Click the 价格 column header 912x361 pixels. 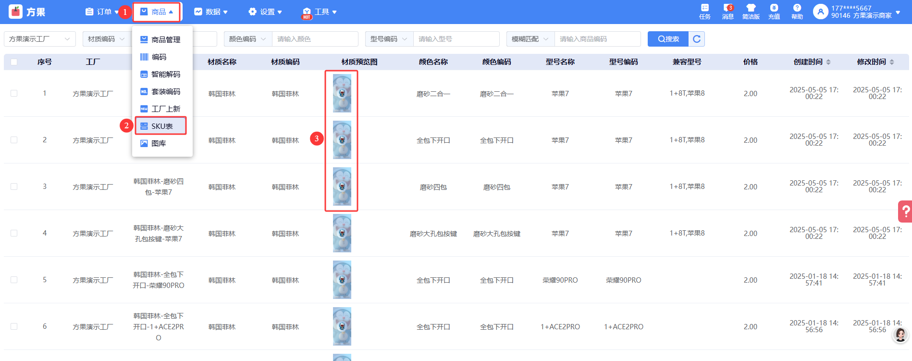point(751,62)
